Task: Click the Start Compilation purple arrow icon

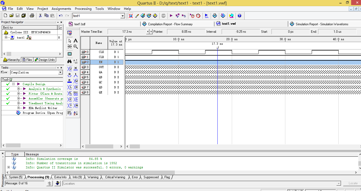Action: [x=171, y=16]
